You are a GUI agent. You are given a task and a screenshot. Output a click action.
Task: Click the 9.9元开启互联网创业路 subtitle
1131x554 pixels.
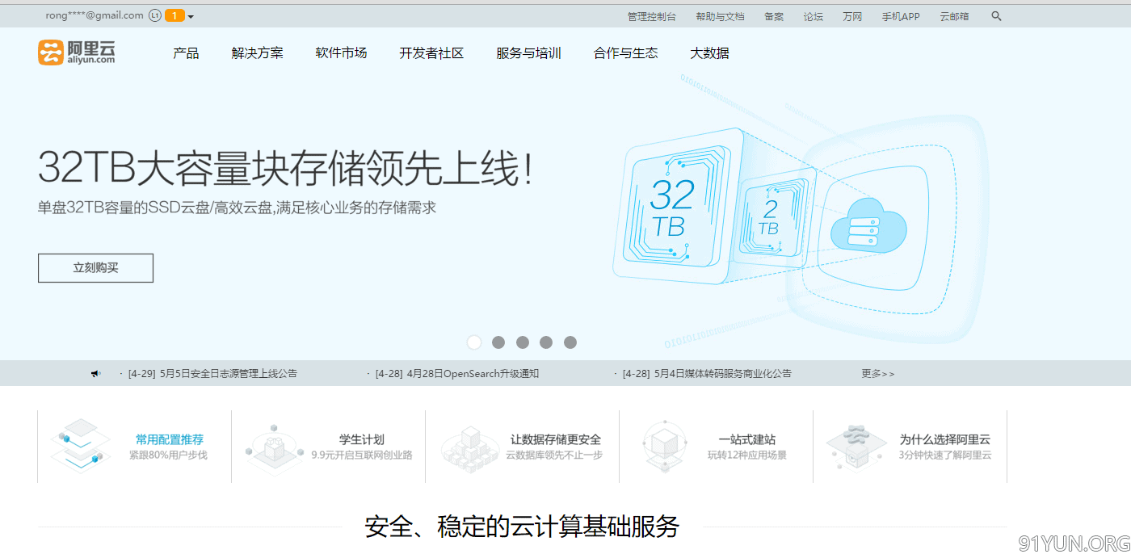(x=362, y=455)
